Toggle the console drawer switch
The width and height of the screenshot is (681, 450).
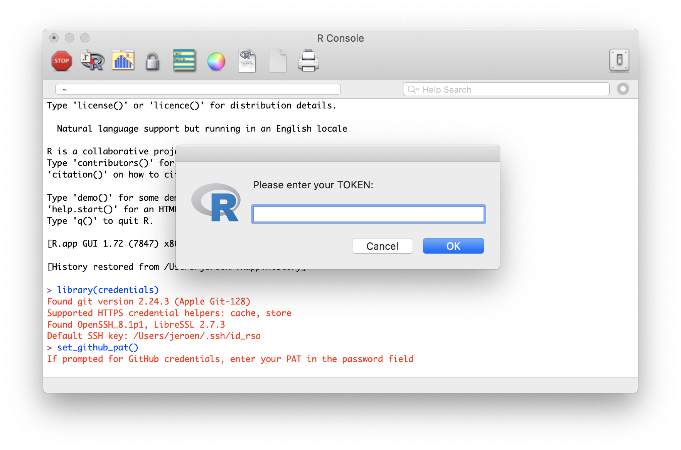(619, 61)
